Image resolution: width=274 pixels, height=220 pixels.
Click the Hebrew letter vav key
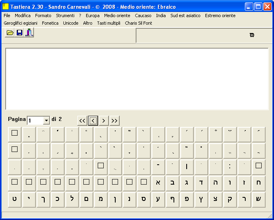(x=230, y=183)
